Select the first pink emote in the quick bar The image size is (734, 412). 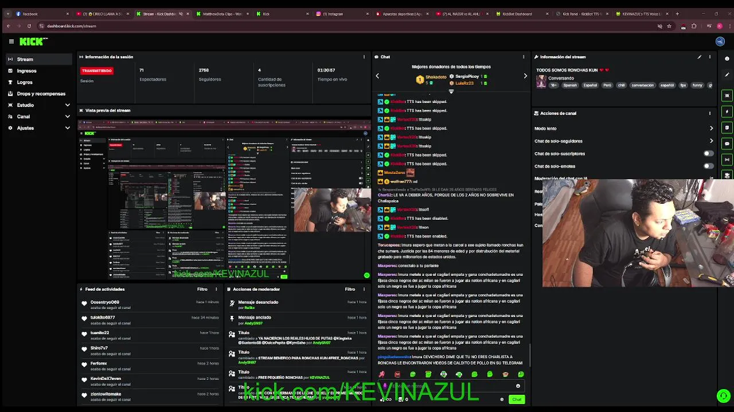tap(382, 374)
